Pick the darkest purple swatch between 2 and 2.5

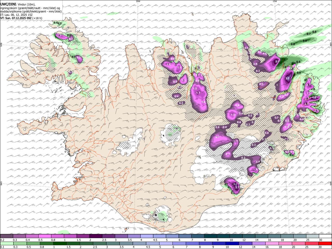coord(95,236)
